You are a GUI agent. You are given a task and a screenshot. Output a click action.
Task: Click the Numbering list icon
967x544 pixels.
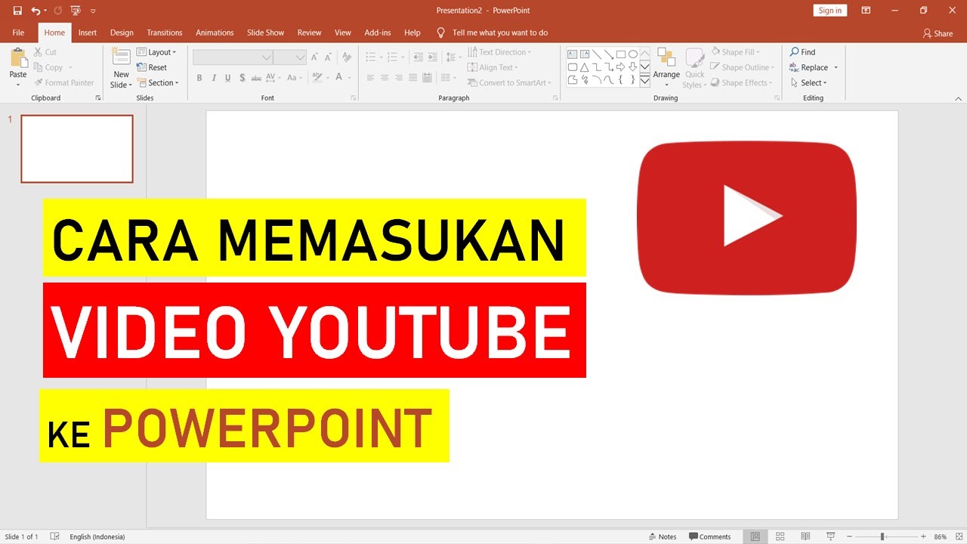pyautogui.click(x=392, y=57)
